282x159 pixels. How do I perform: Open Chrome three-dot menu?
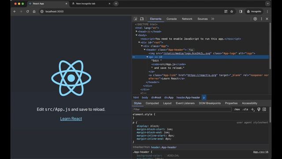(267, 11)
